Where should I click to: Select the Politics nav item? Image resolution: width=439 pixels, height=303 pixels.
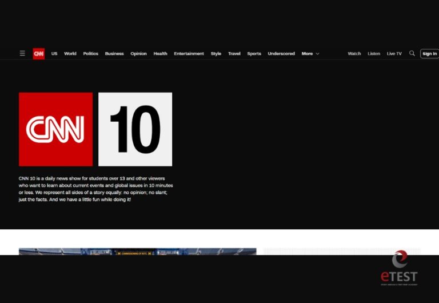pyautogui.click(x=91, y=54)
